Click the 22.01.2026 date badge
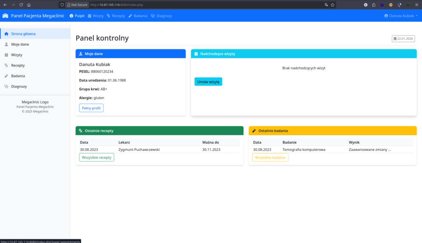 point(403,39)
